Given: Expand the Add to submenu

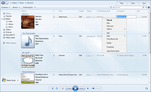Looking at the screenshot, I should point(114,29).
